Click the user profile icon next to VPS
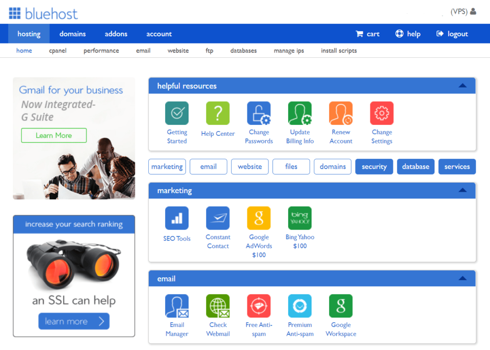This screenshot has height=350, width=490. [473, 11]
